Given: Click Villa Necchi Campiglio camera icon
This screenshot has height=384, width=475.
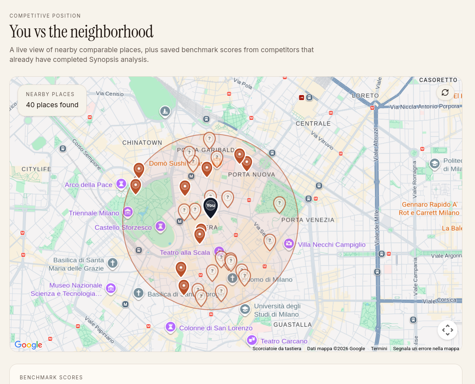Looking at the screenshot, I should point(289,244).
